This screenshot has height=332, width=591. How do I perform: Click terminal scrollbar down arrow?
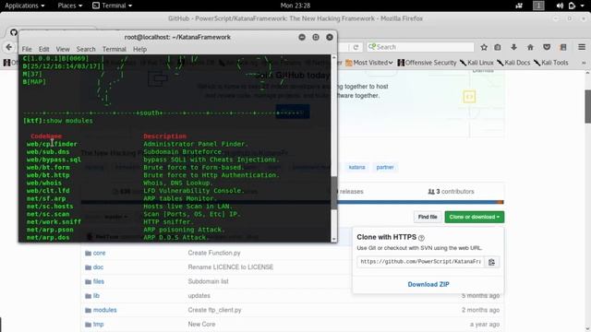coord(333,239)
